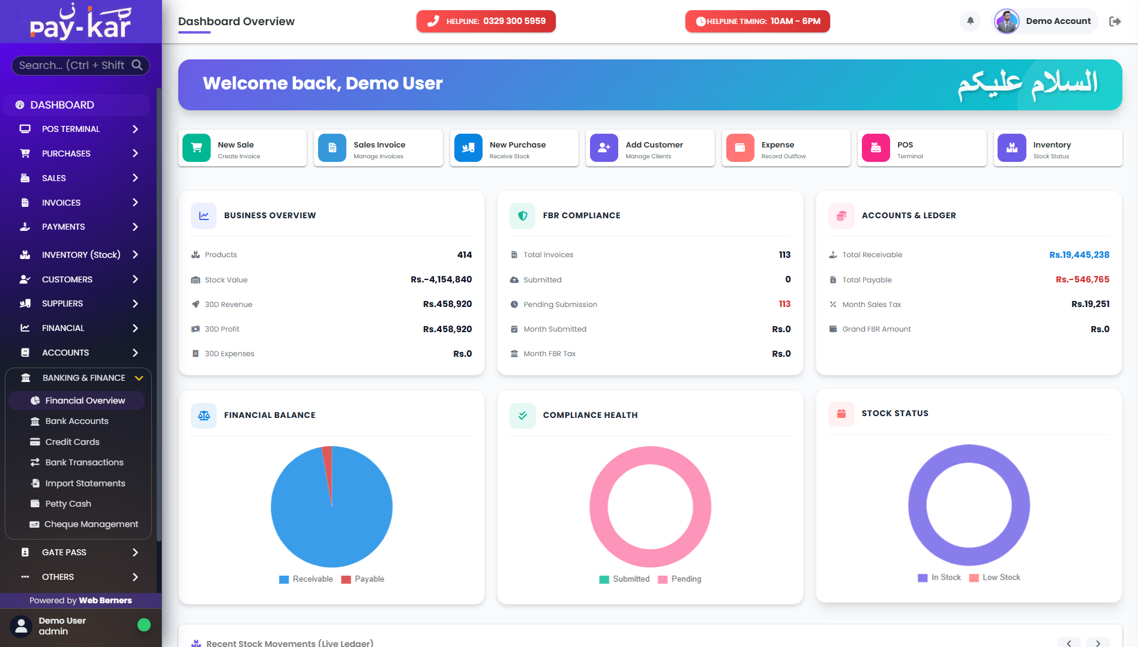
Task: Click the green New Sale cart icon
Action: coord(196,148)
